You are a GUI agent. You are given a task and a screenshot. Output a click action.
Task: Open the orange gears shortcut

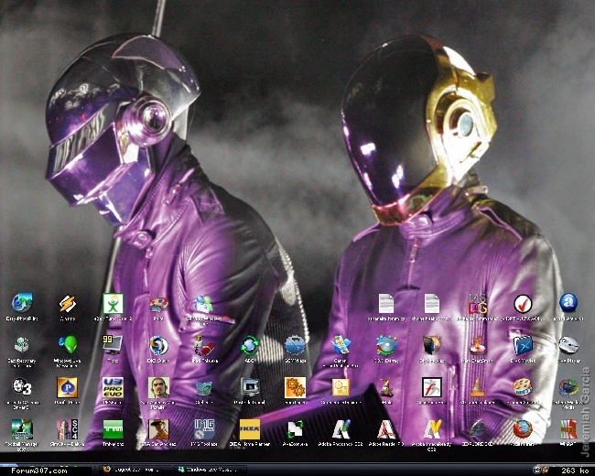296,387
